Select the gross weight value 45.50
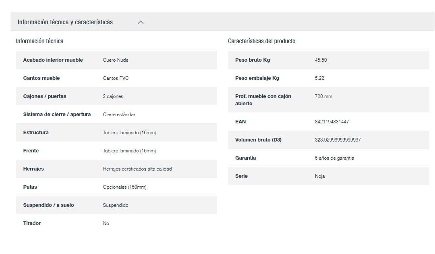Screen dimensions: 435x254 (321, 60)
